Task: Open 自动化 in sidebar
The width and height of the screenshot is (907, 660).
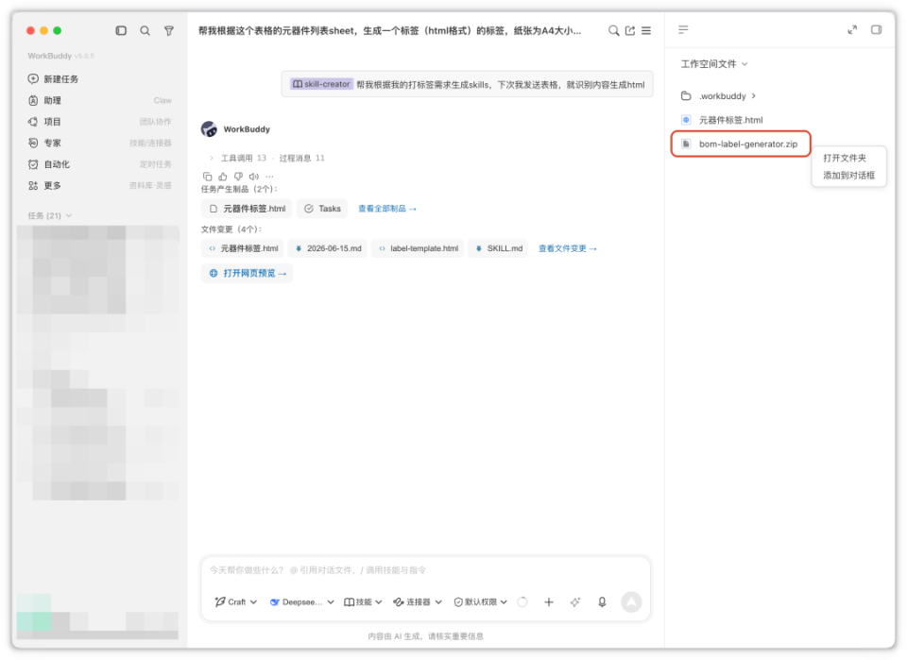Action: click(x=99, y=164)
